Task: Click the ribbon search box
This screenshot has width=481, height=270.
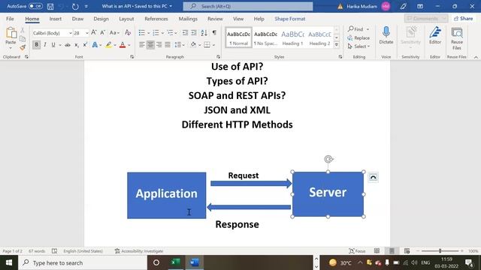Action: point(248,6)
